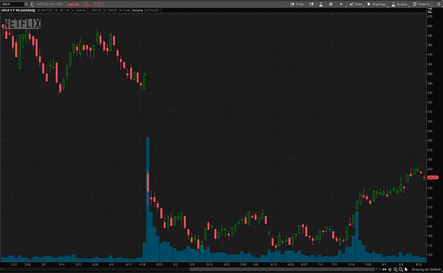Click the 160 price label on the price axis
443x273 pixels.
click(430, 255)
